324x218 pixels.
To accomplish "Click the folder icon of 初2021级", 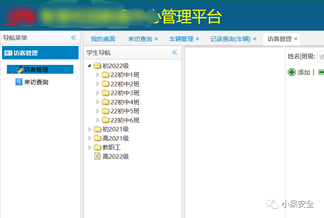I will pos(98,129).
